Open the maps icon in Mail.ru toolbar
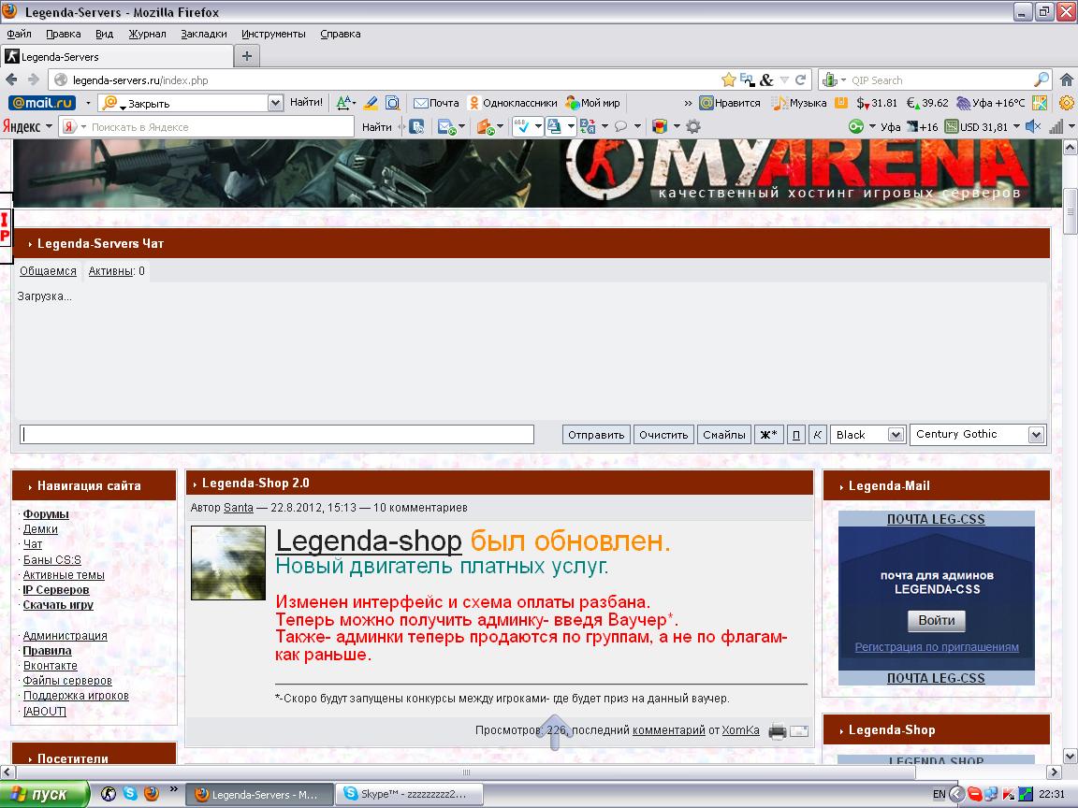 1040,103
